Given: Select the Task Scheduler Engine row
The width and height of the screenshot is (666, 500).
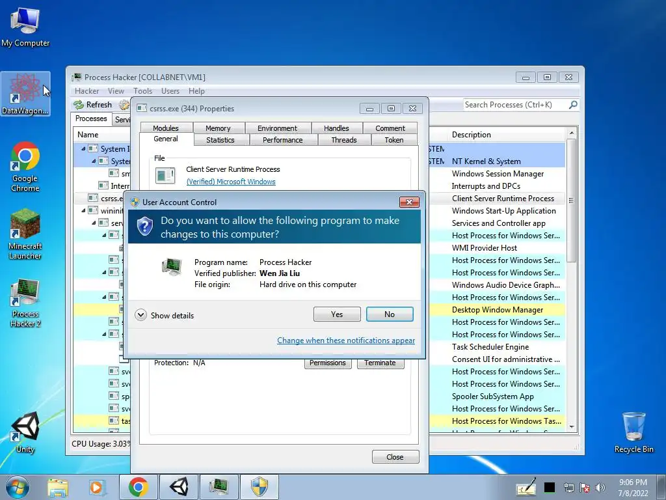Looking at the screenshot, I should click(x=498, y=347).
